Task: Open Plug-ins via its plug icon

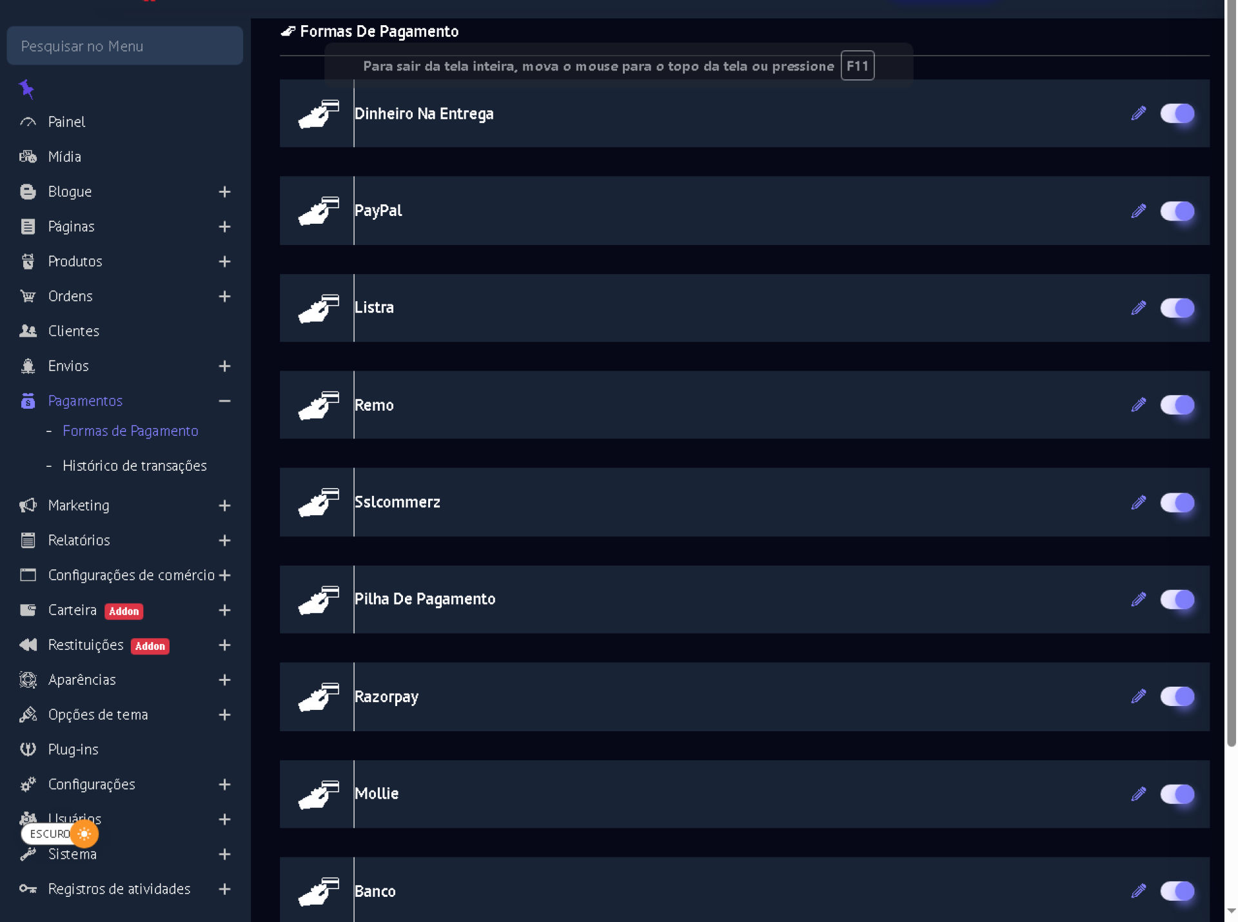Action: [x=28, y=749]
